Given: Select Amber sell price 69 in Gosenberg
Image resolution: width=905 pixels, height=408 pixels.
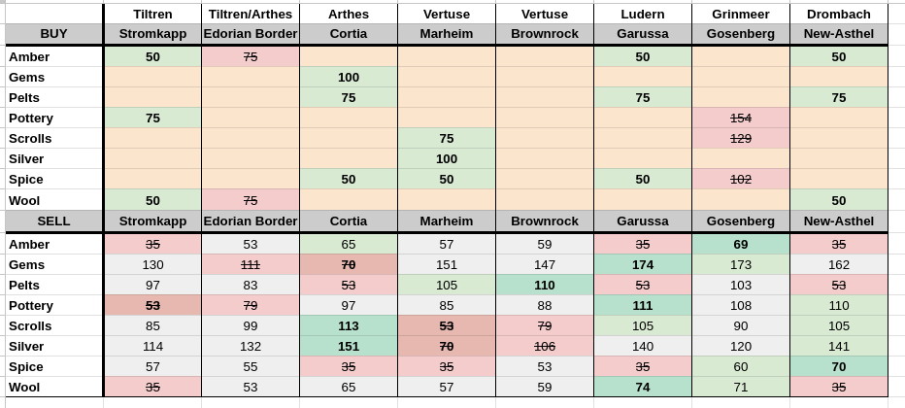Looking at the screenshot, I should 741,244.
